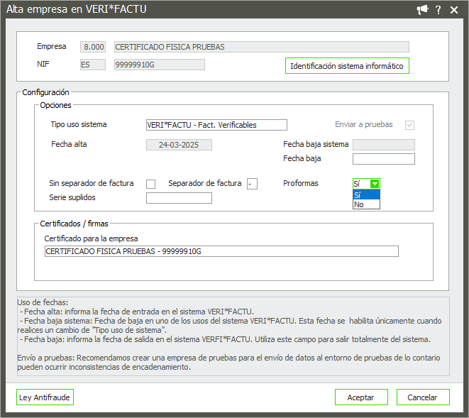Click the Tipo uso sistema field

pos(216,125)
